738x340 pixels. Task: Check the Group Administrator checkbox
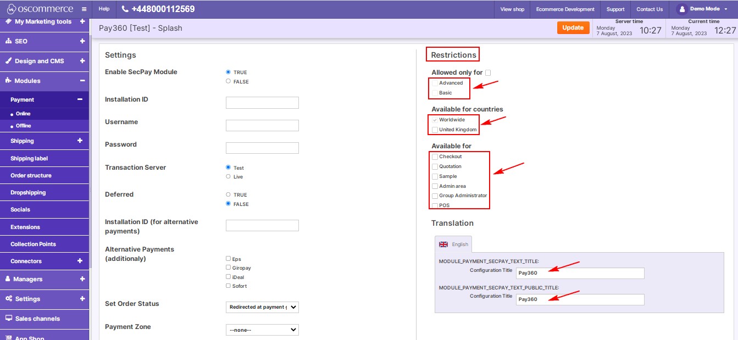(x=435, y=196)
